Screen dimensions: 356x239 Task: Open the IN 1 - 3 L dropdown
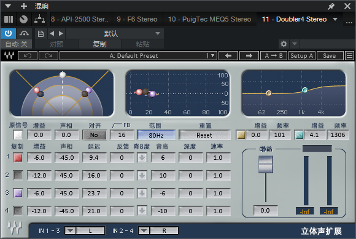click(x=85, y=231)
